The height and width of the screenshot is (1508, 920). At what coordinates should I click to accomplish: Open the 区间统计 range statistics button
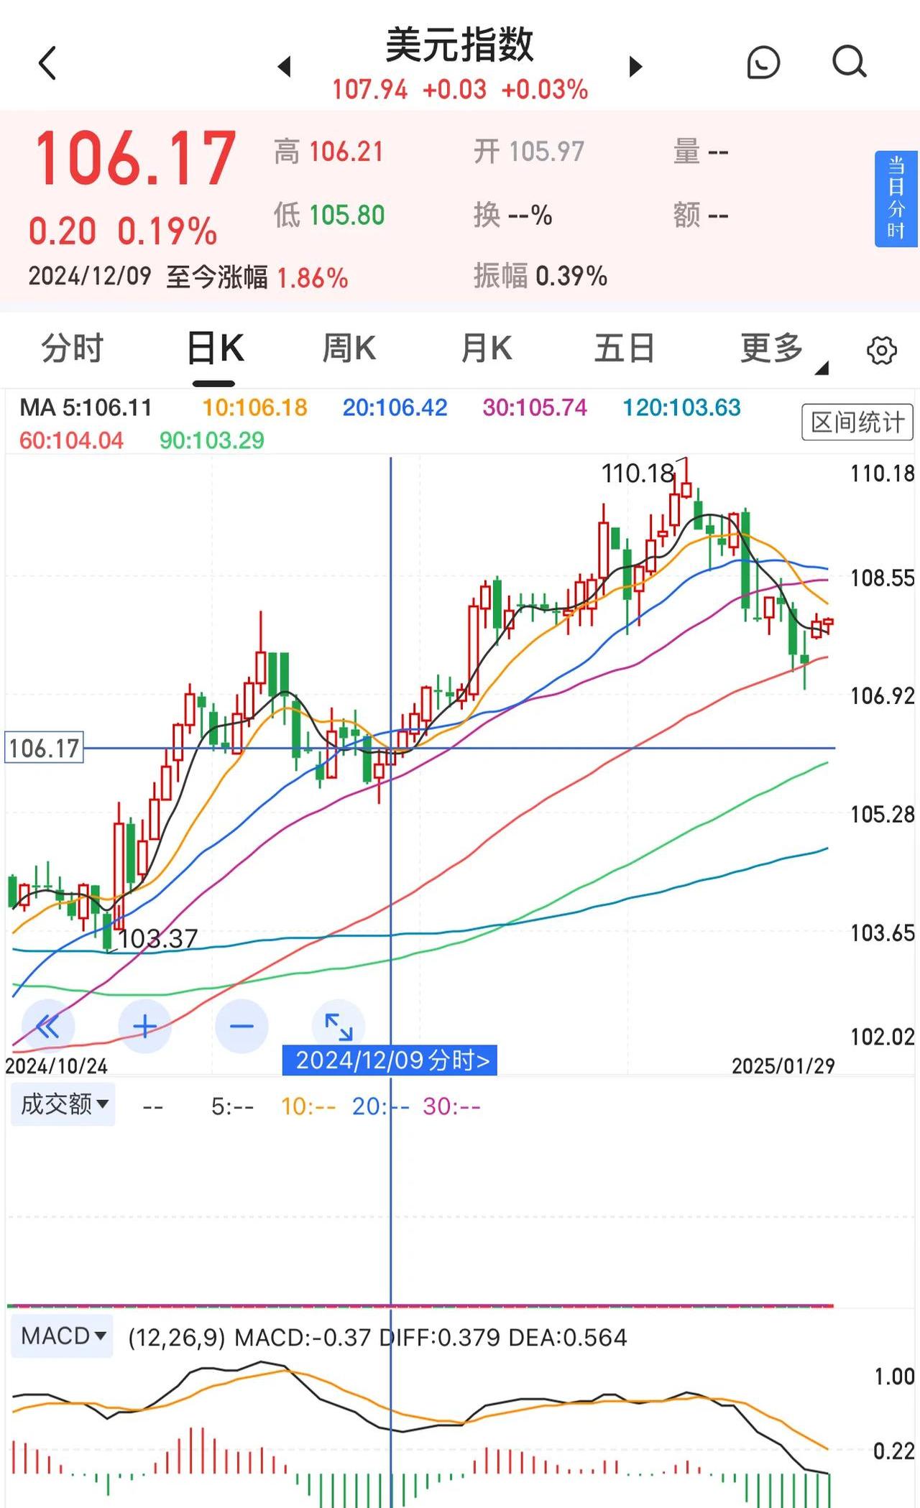click(x=857, y=422)
